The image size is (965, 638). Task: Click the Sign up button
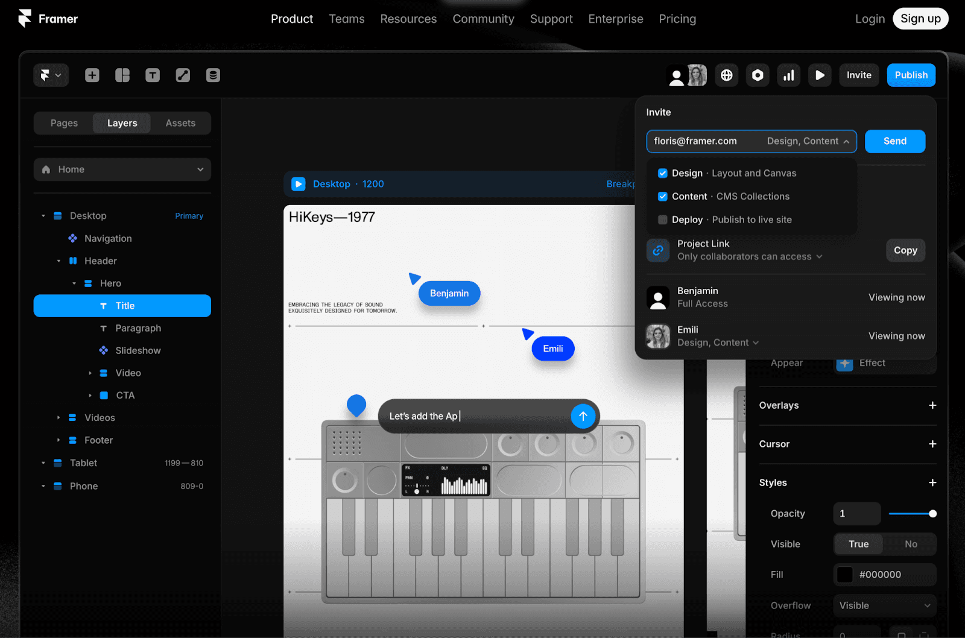[x=920, y=19]
